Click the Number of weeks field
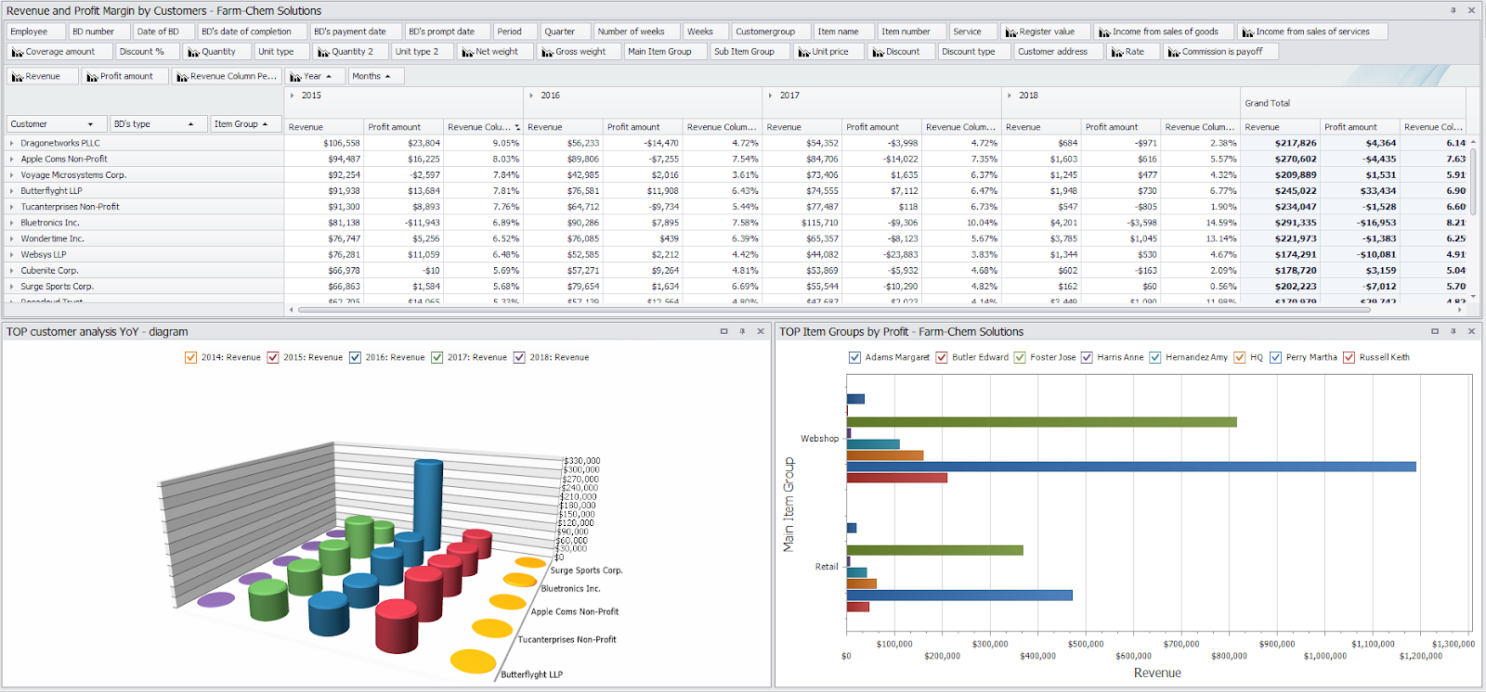1486x692 pixels. pos(636,32)
